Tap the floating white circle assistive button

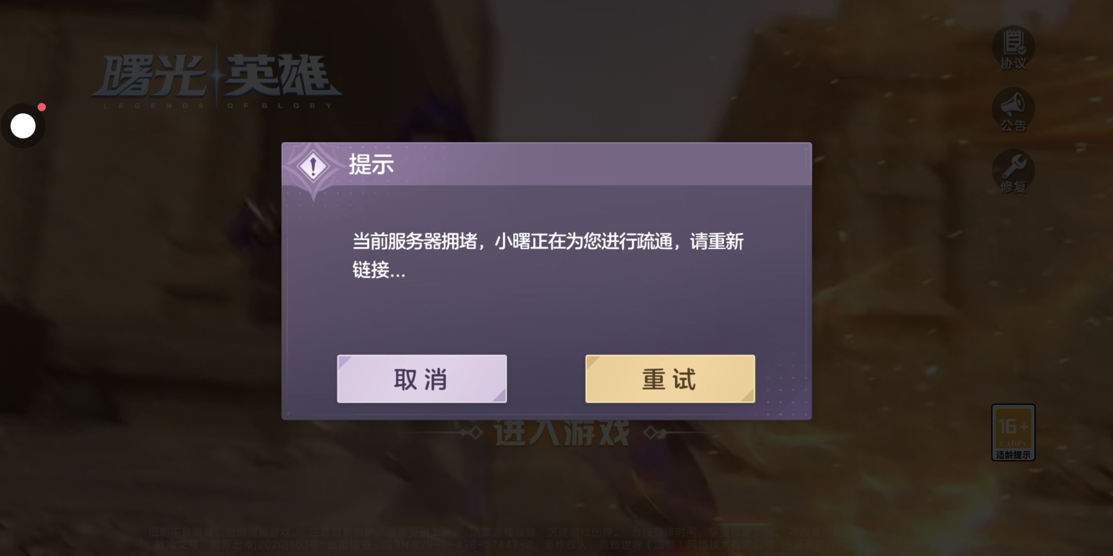(x=23, y=126)
